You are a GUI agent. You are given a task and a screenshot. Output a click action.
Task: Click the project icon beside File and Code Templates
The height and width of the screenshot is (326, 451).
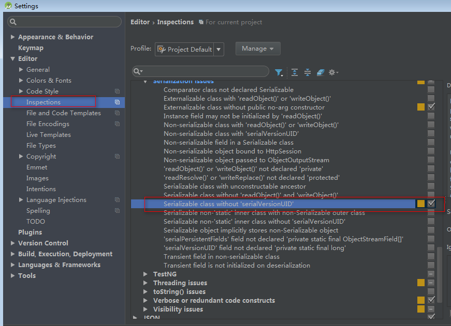(x=117, y=113)
